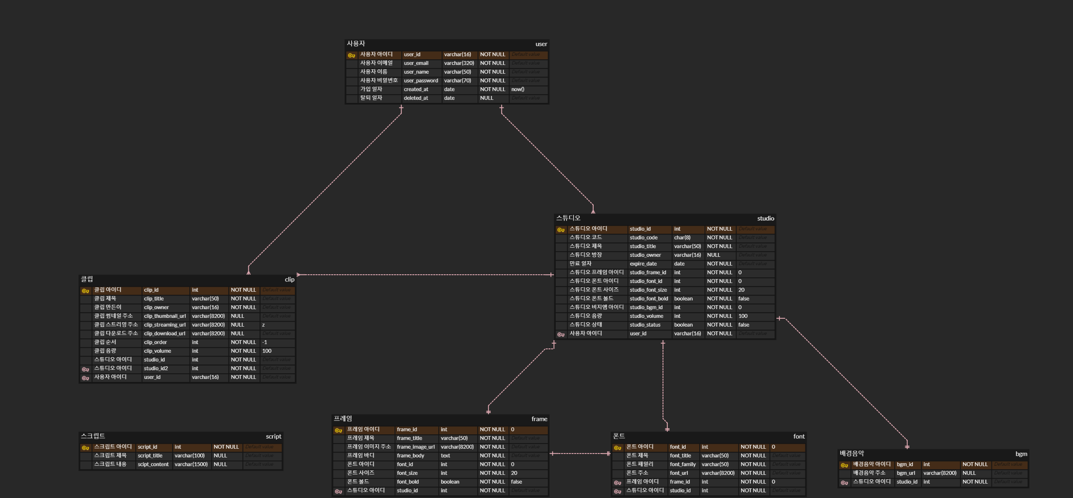Click the frame_body text type cell
Viewport: 1073px width, 498px height.
(x=445, y=456)
